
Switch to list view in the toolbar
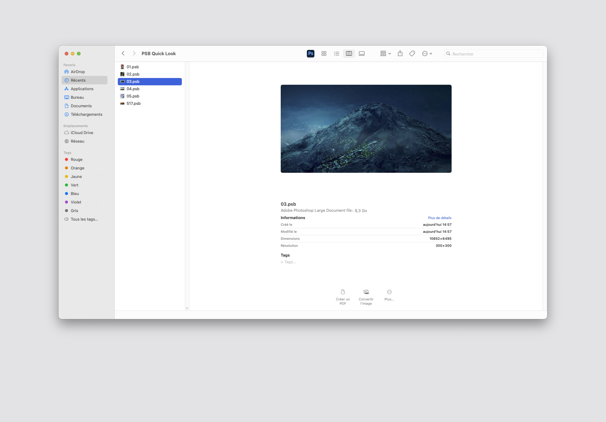[336, 53]
